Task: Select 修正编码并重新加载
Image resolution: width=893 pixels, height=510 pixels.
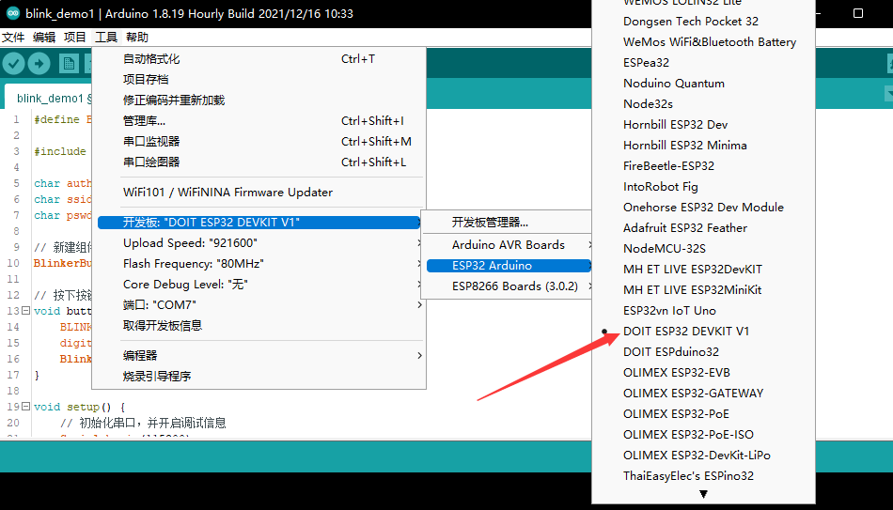Action: click(x=259, y=100)
